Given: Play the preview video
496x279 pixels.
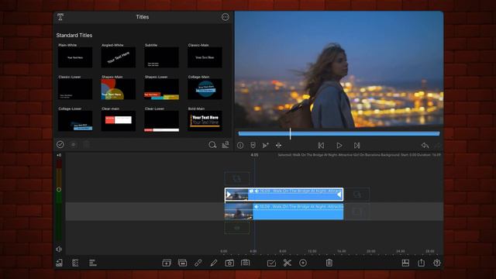Looking at the screenshot, I should (x=339, y=145).
